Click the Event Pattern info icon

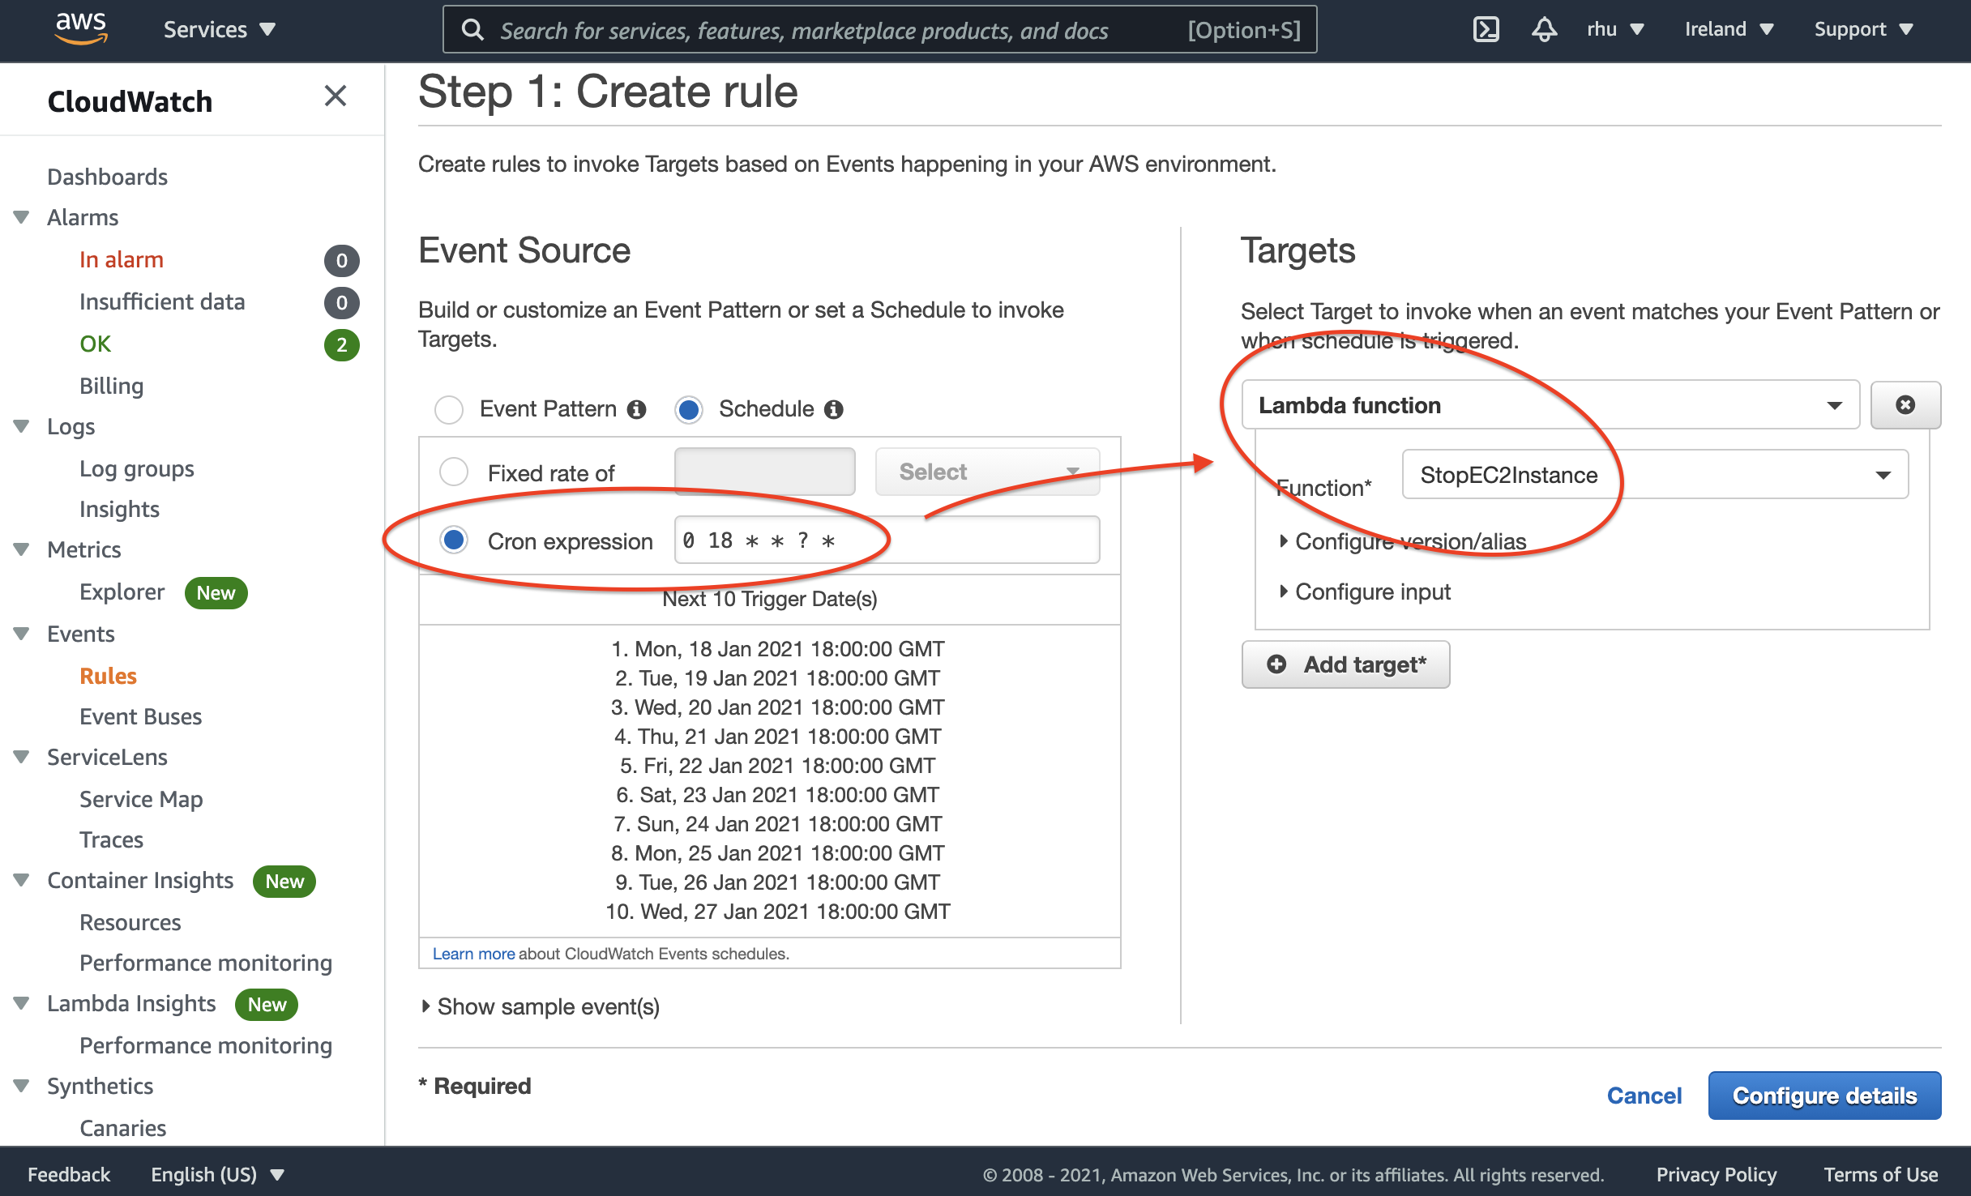coord(637,410)
